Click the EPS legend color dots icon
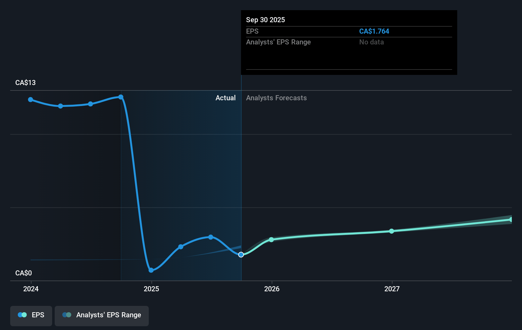The width and height of the screenshot is (522, 330). click(x=22, y=315)
